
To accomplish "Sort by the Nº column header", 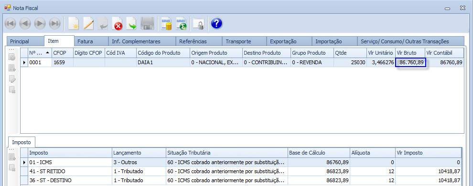I will [40, 53].
